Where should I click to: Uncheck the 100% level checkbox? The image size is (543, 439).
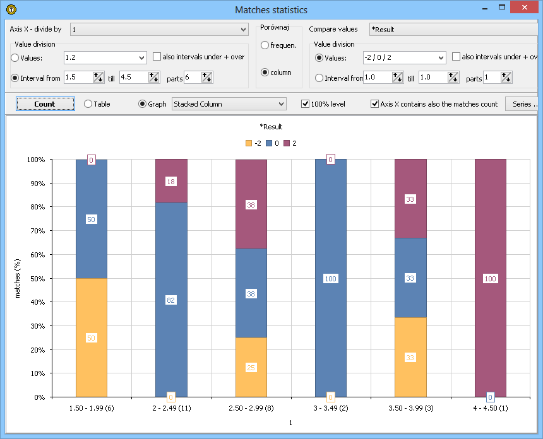(306, 104)
